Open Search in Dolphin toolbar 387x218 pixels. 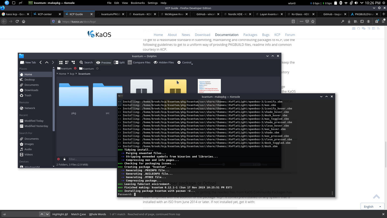86,62
